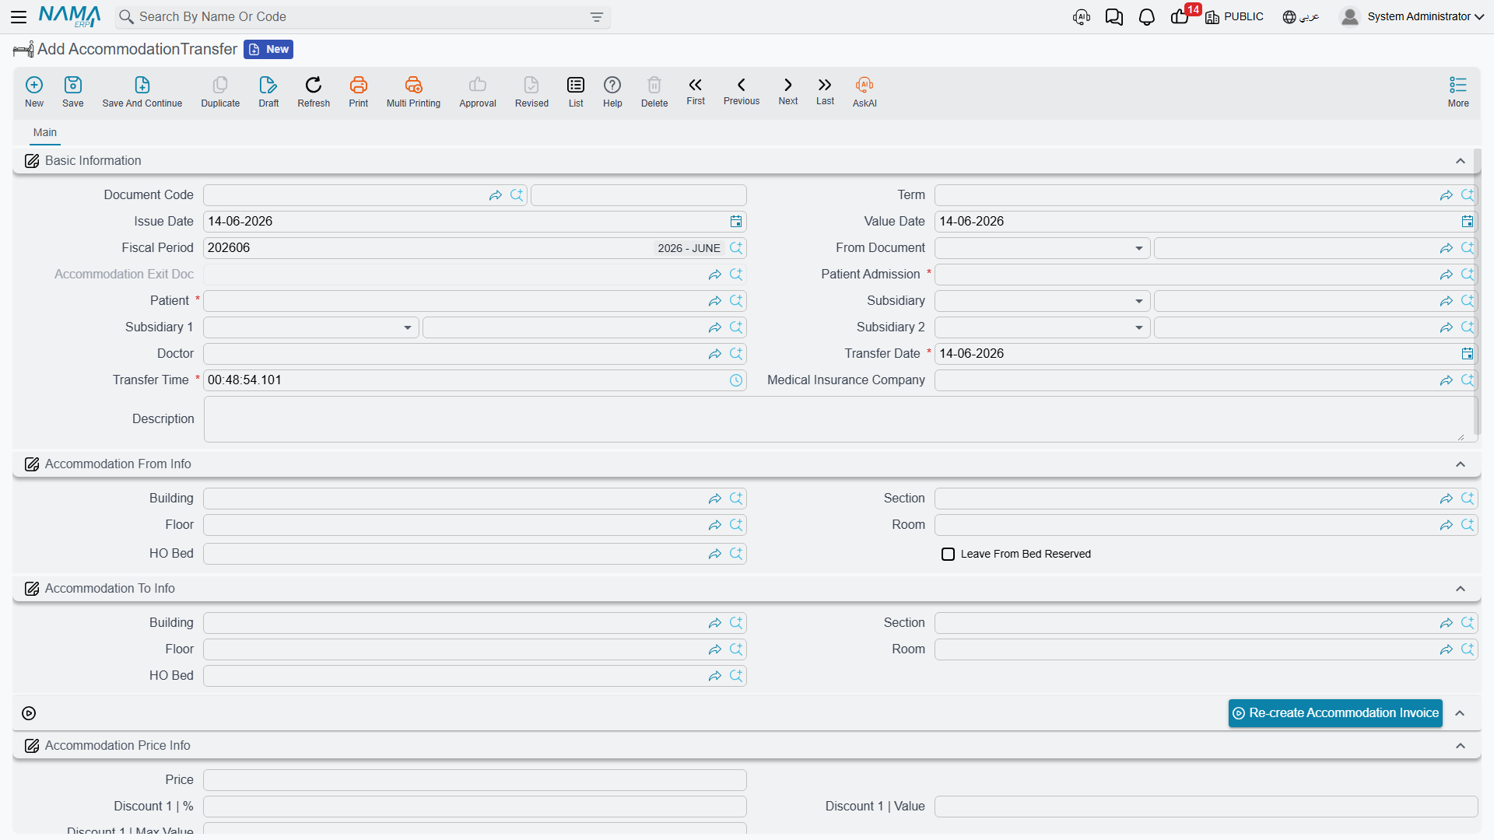Save the accommodation transfer document
Viewport: 1494px width, 840px height.
73,92
